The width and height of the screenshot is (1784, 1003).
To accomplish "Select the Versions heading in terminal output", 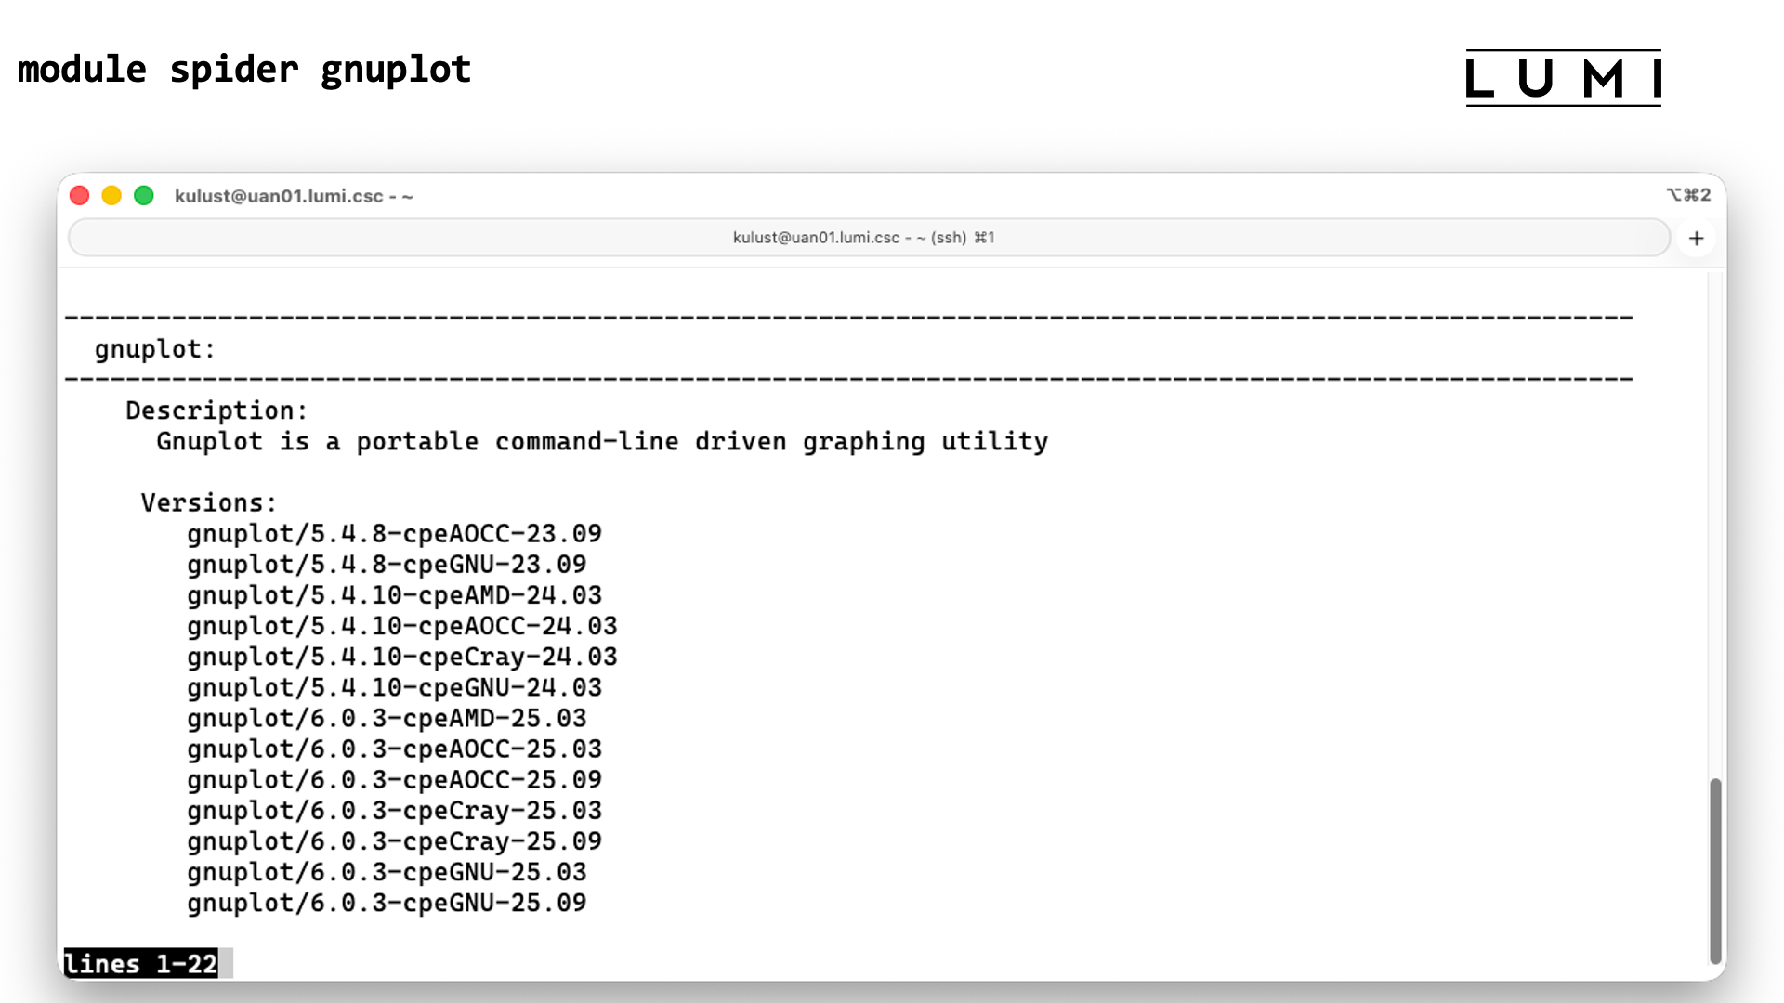I will (x=207, y=502).
